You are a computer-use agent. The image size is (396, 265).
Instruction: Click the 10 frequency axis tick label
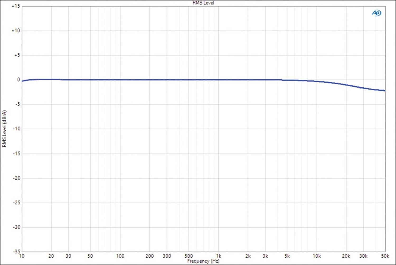22,256
